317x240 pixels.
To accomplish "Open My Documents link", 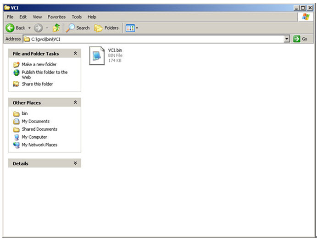I will (x=36, y=121).
